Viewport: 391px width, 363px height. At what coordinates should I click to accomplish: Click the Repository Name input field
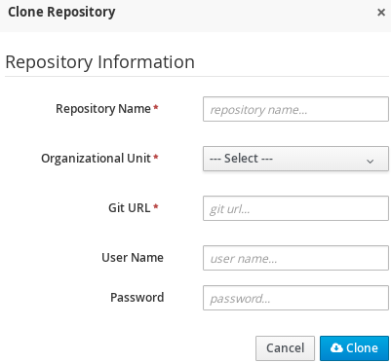click(295, 109)
